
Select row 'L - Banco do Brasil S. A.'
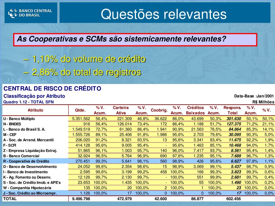[138, 129]
